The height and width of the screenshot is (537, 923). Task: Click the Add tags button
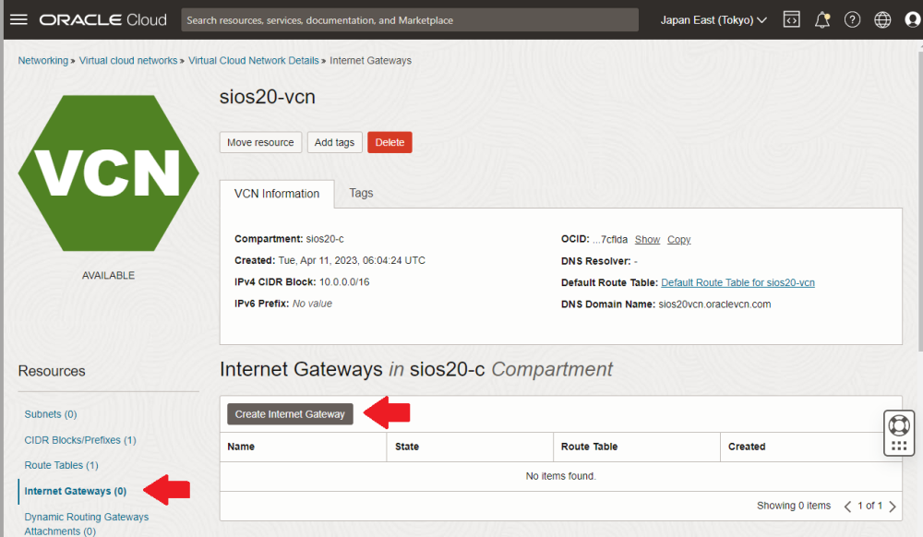(334, 142)
